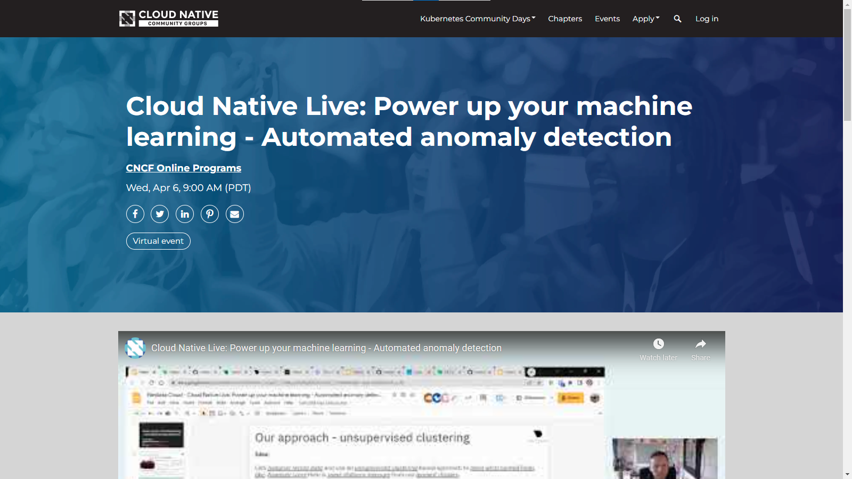852x479 pixels.
Task: Share event on Facebook
Action: coord(135,214)
